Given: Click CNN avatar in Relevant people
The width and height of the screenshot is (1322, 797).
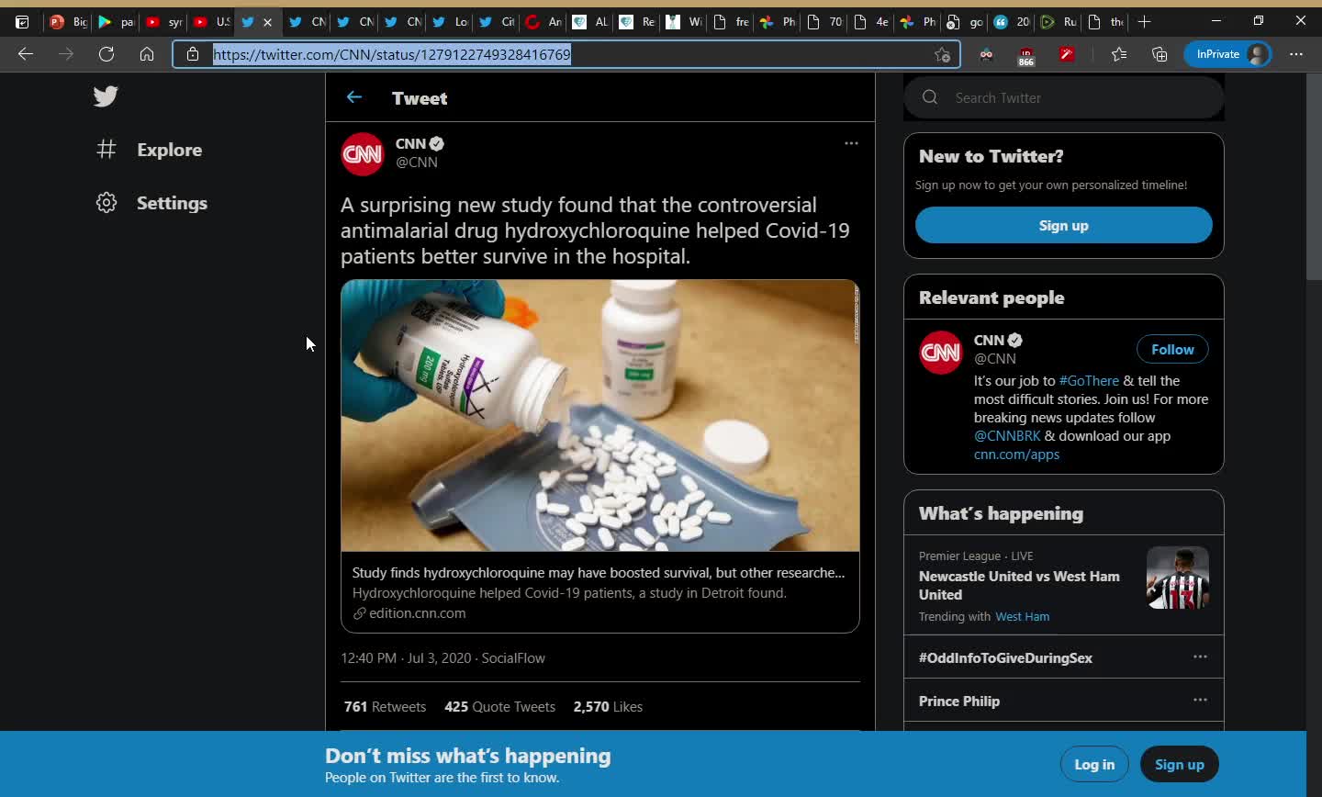Looking at the screenshot, I should coord(941,353).
